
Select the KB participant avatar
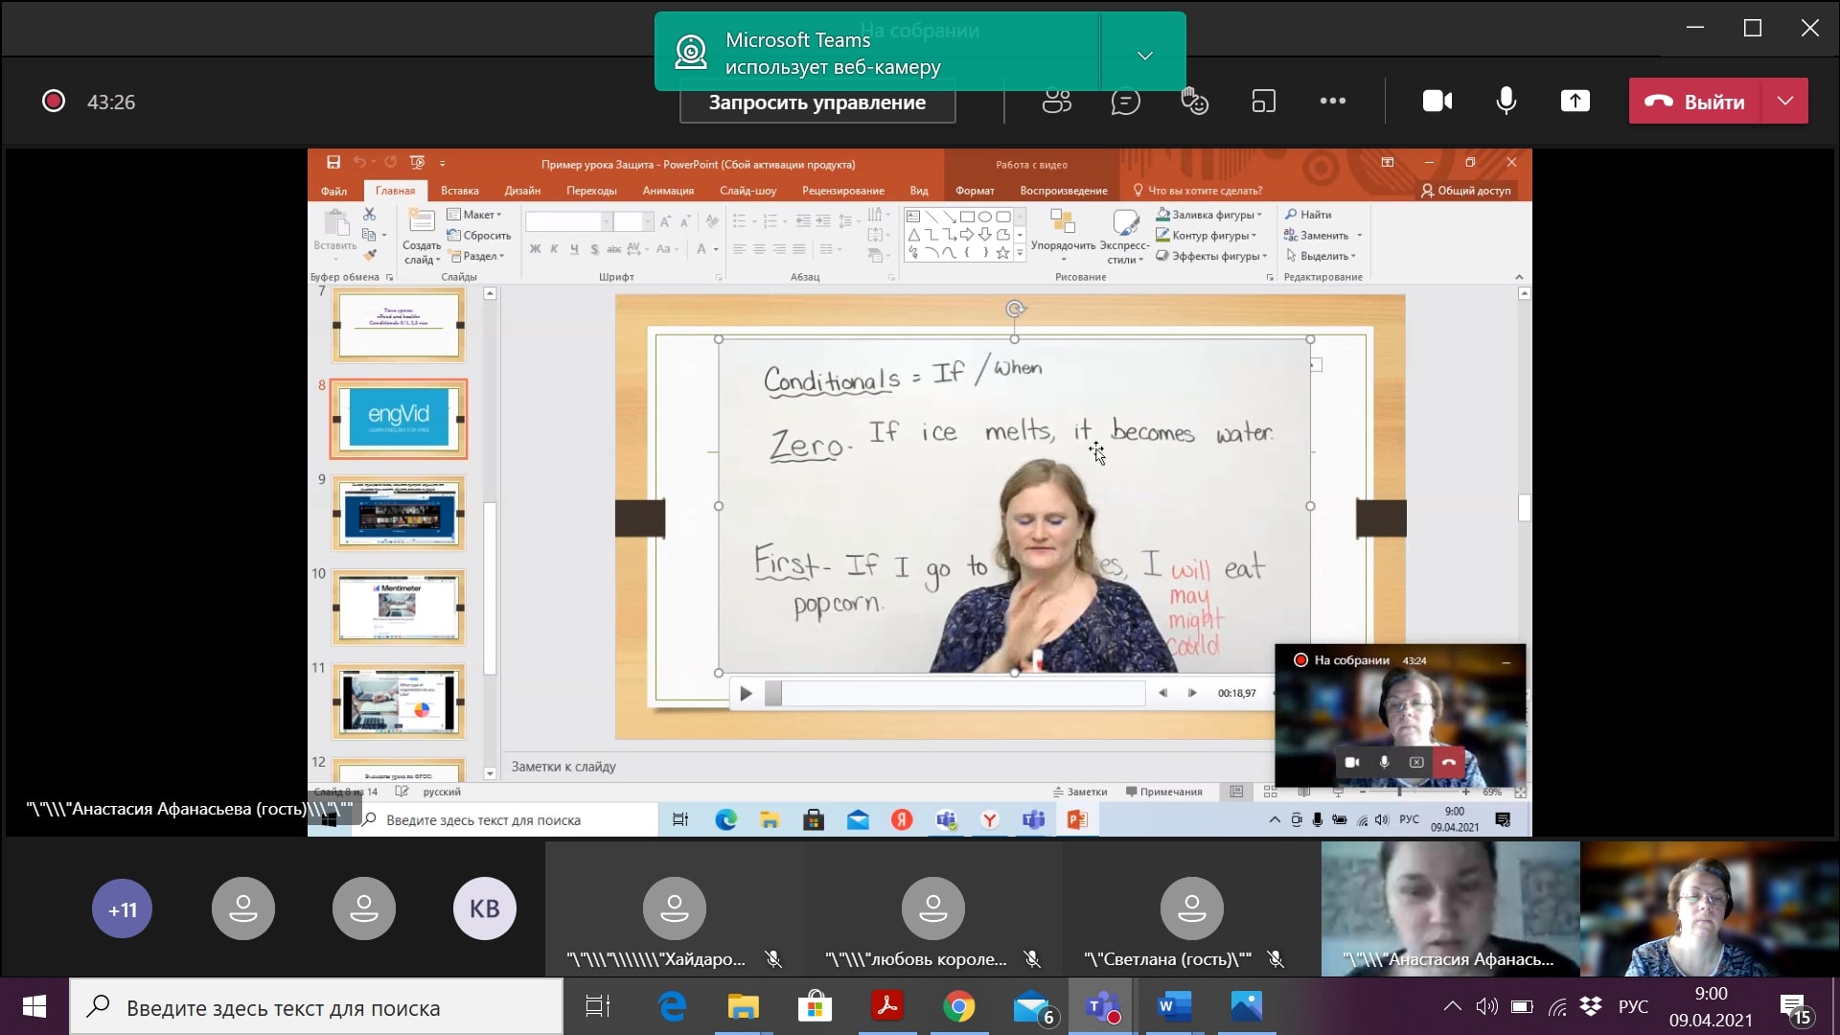point(484,909)
